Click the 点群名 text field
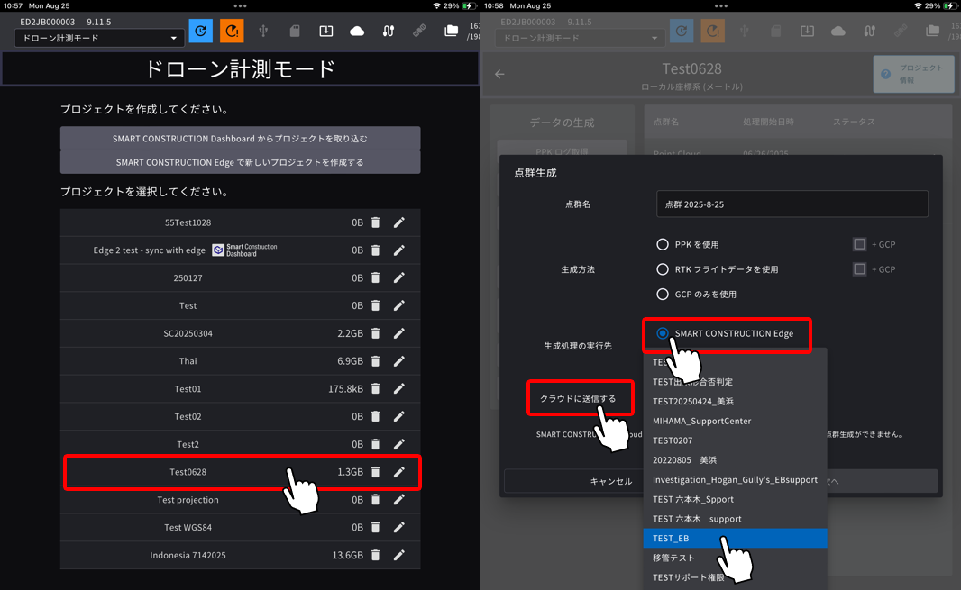 (792, 204)
